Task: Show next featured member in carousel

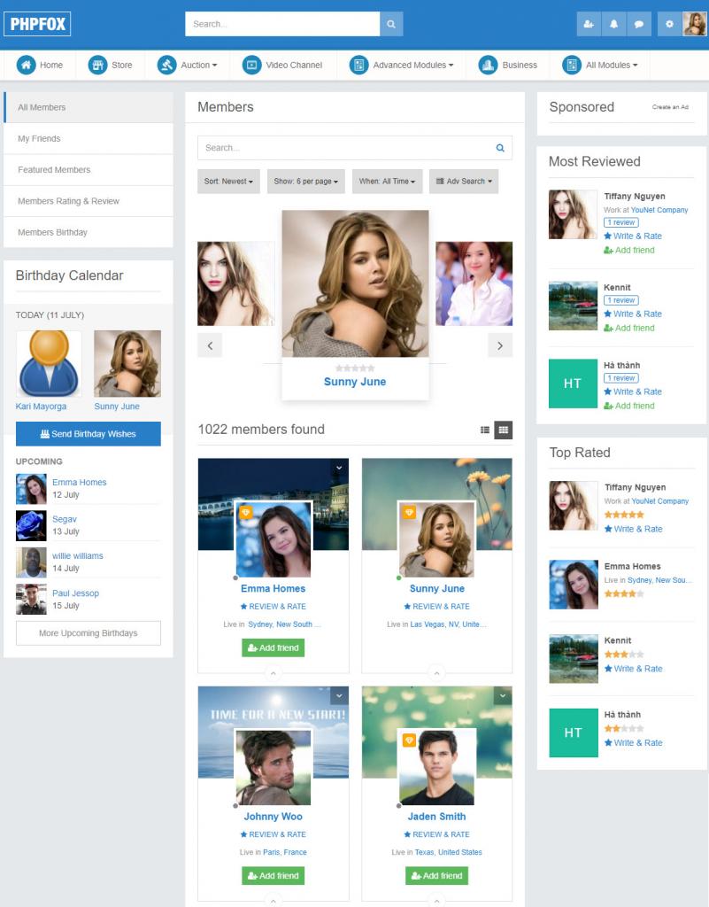Action: [x=500, y=345]
